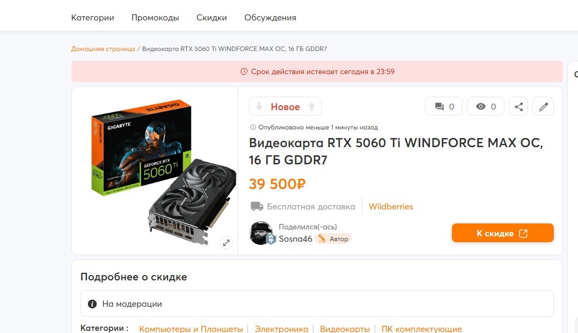Edit the post with pencil icon
The height and width of the screenshot is (333, 578).
pos(543,106)
